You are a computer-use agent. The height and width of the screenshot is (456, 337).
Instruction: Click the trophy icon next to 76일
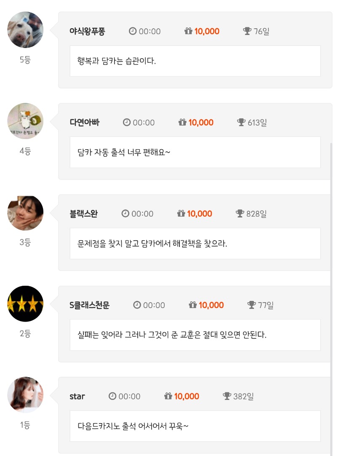tap(247, 31)
